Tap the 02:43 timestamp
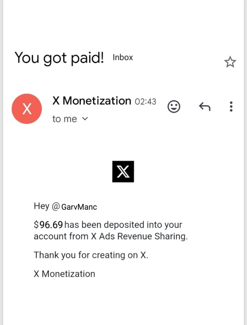Screen dimensions: 247x325 pos(145,102)
